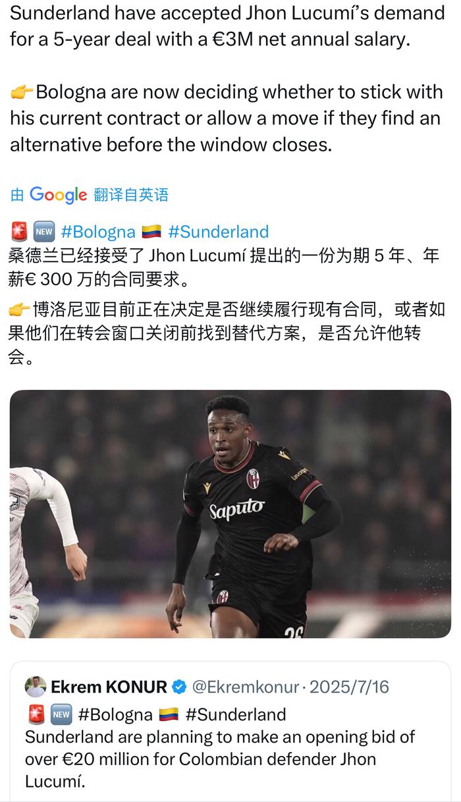Tap the pointing hand emoji before Bologna
Screen dimensions: 461x802
(21, 92)
